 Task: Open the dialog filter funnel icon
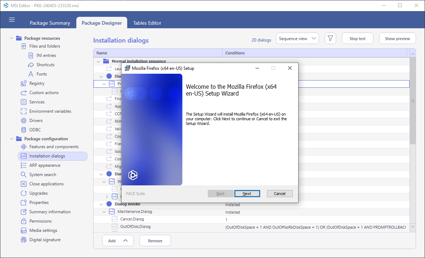(x=330, y=38)
